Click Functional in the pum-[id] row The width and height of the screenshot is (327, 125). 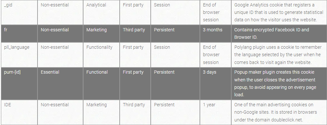[x=97, y=72]
